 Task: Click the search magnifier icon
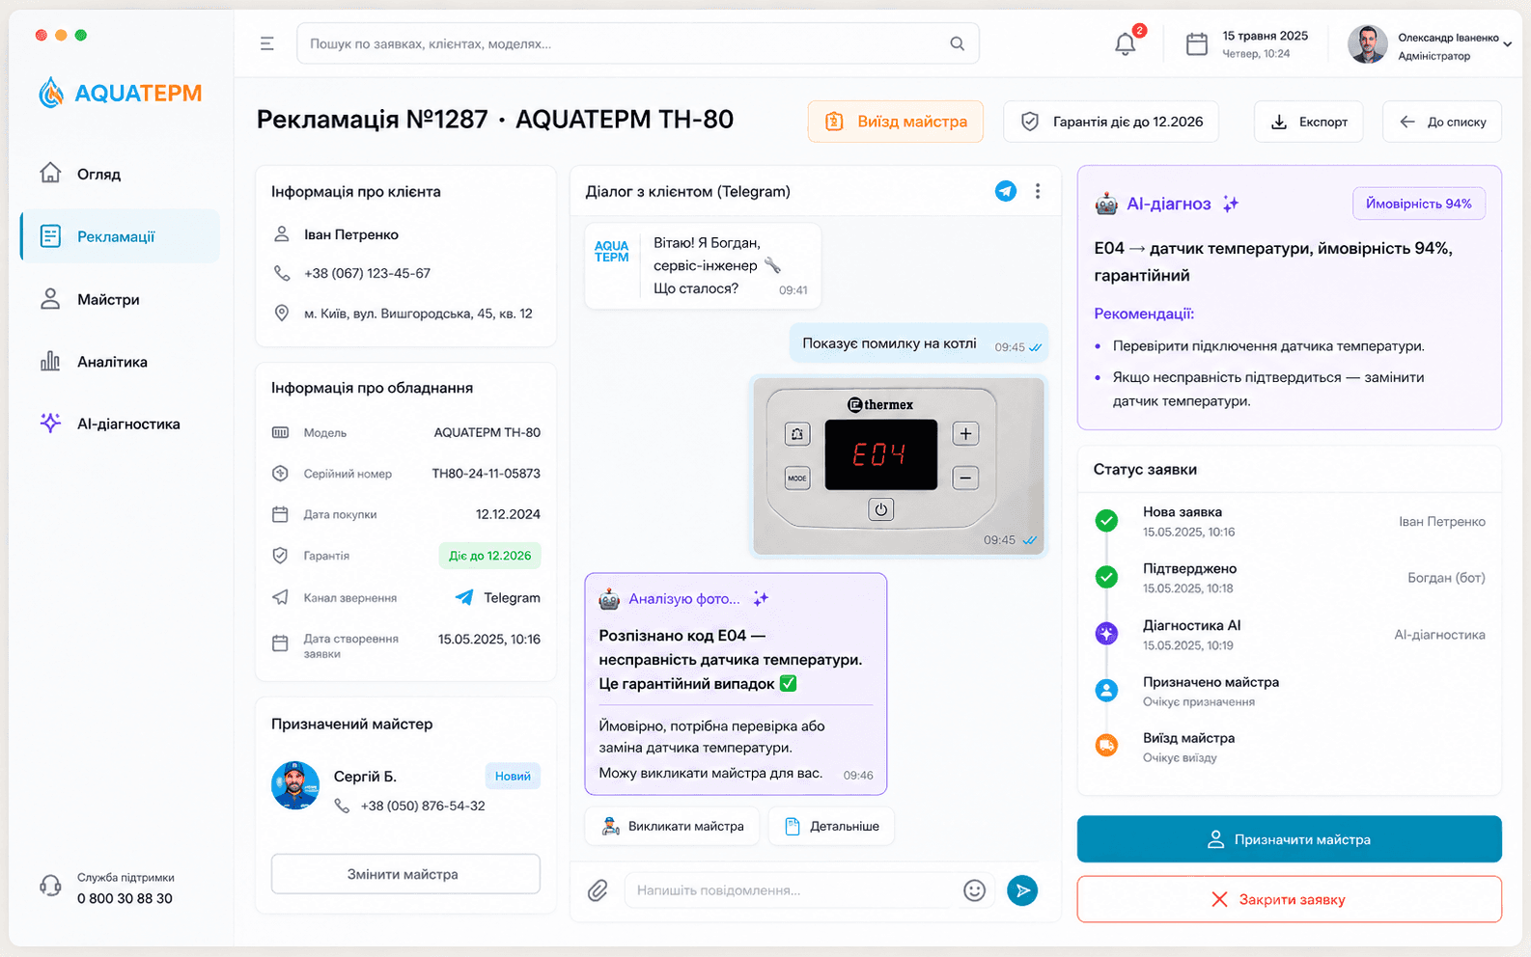(957, 43)
